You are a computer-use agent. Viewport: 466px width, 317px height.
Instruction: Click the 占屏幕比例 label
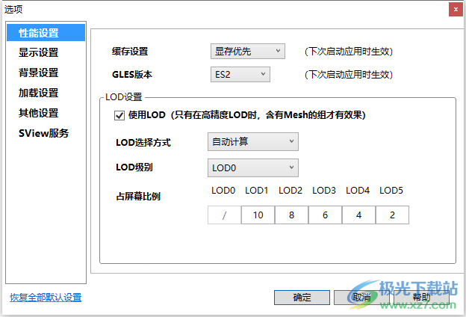click(x=138, y=197)
